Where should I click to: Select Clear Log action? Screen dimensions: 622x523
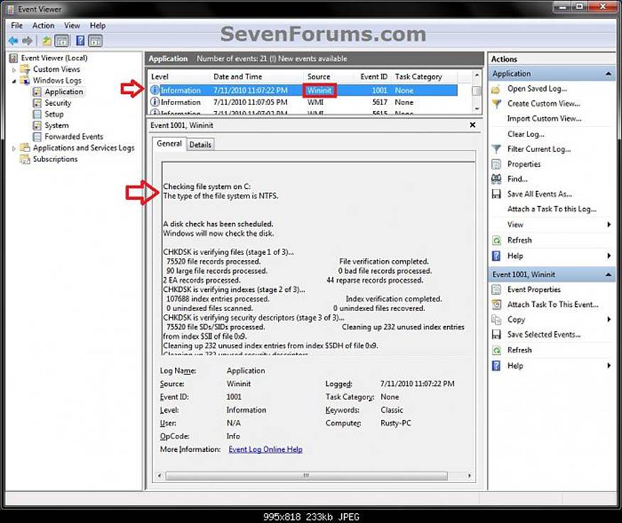pos(525,134)
